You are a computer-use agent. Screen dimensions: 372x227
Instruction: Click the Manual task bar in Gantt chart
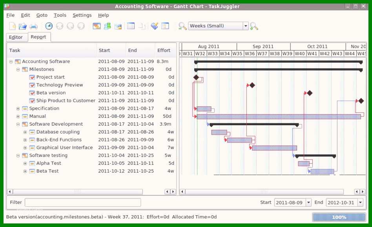click(x=279, y=117)
